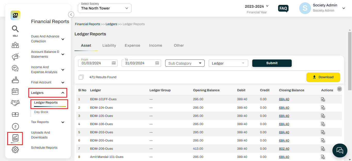Open the chat discussions icon in sidebar
352x161 pixels.
click(15, 68)
